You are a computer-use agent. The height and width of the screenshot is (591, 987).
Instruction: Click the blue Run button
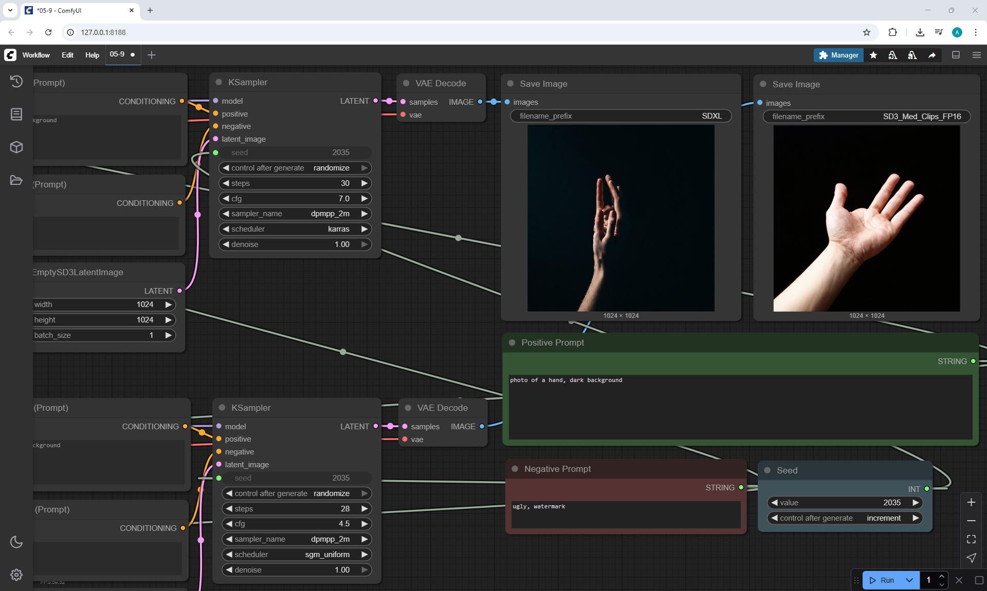[883, 580]
